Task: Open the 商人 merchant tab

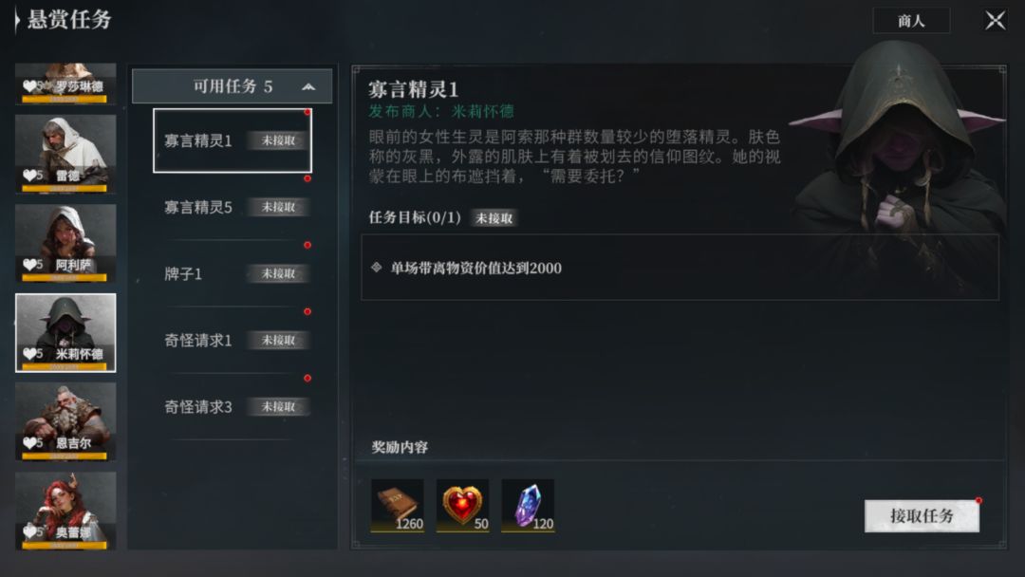Action: (911, 21)
